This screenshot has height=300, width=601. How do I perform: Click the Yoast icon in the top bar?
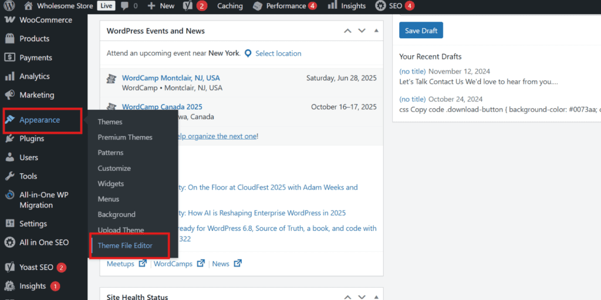pos(187,6)
